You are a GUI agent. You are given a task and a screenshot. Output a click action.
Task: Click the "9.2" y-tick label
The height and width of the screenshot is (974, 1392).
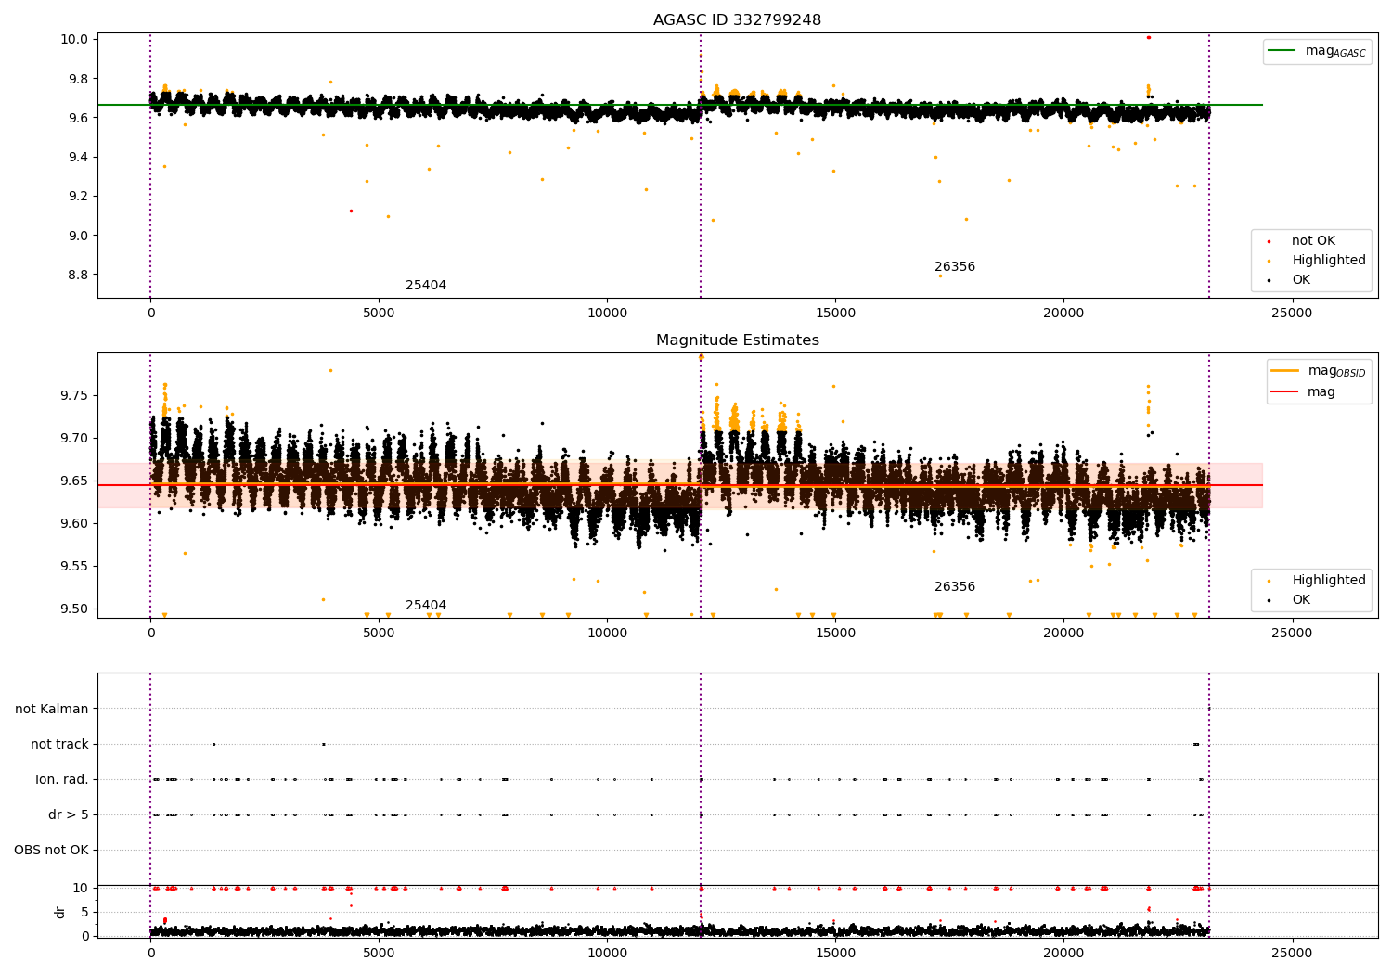79,197
